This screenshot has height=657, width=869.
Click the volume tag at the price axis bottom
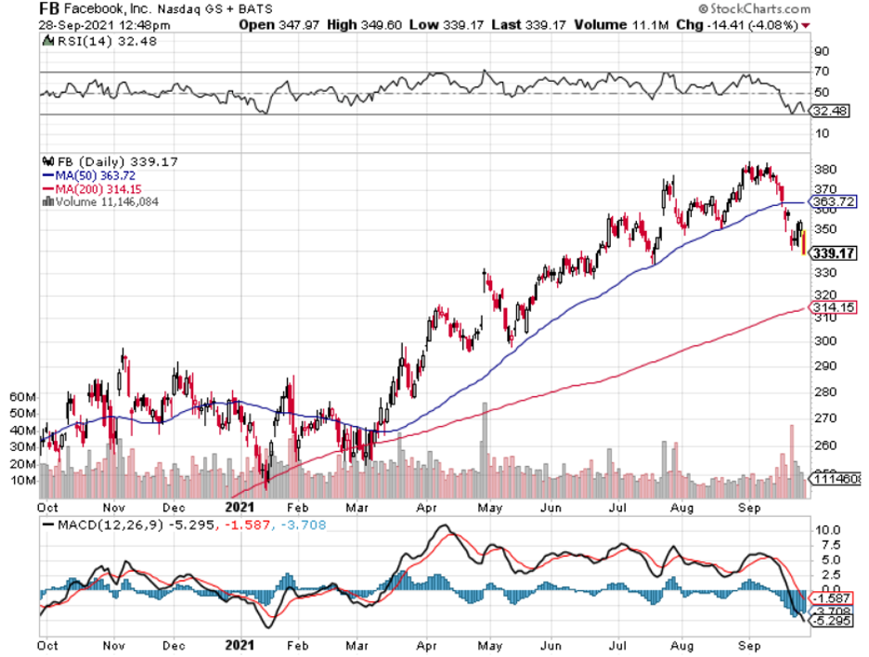[836, 478]
